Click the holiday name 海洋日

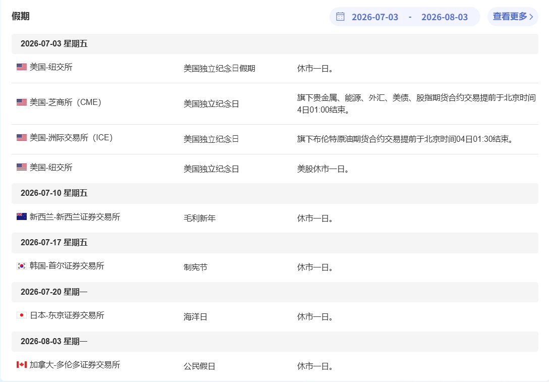pyautogui.click(x=195, y=316)
